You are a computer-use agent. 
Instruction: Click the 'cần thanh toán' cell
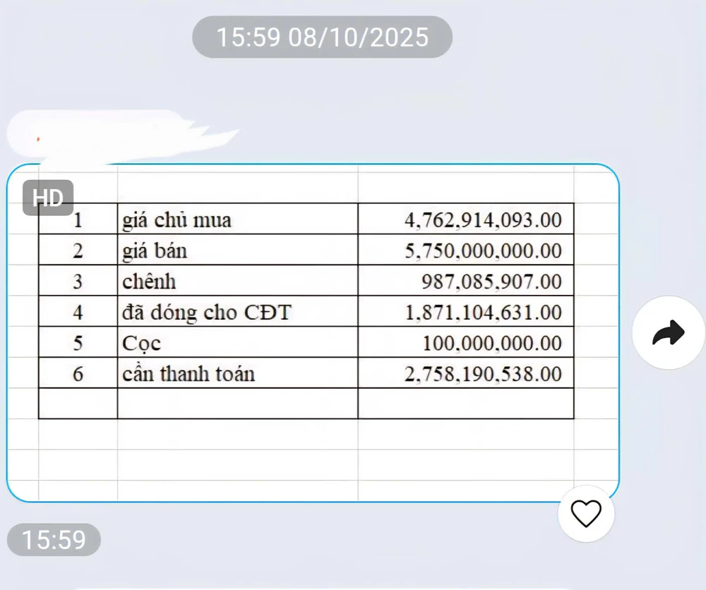click(x=189, y=374)
